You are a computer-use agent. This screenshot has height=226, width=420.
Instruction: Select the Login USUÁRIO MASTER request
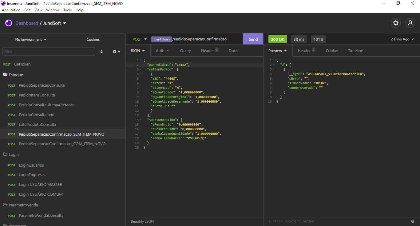tap(63, 184)
